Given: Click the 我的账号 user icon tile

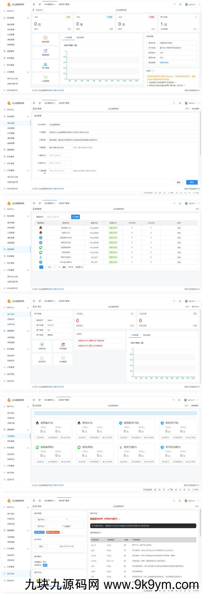Looking at the screenshot, I should pyautogui.click(x=42, y=358).
